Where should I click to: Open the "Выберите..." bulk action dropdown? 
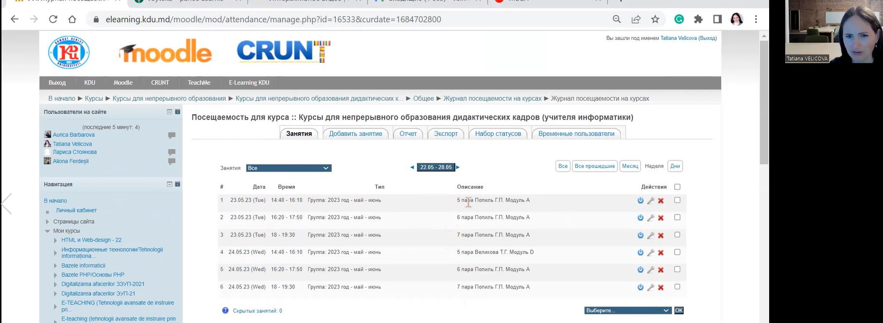[x=628, y=310]
